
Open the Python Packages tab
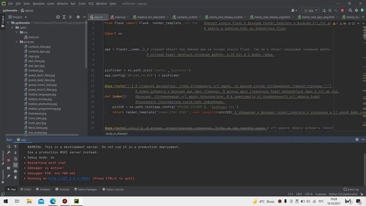[85, 189]
